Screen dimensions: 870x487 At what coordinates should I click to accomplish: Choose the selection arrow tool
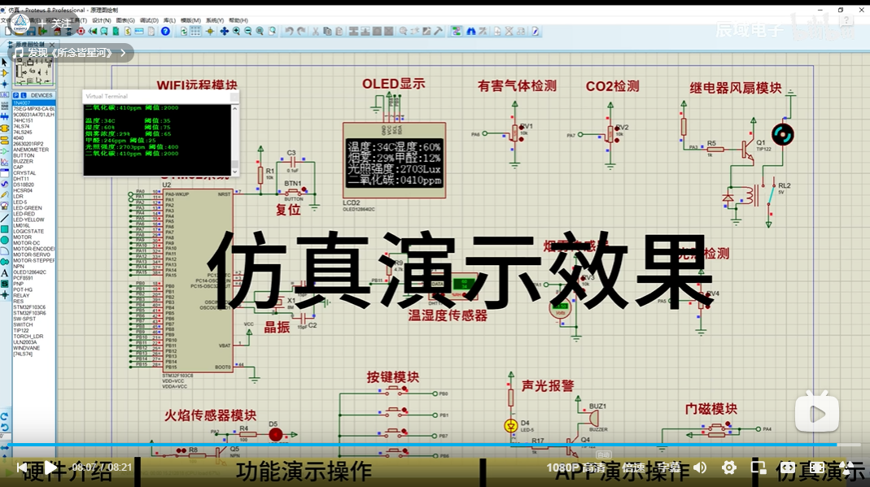pos(4,62)
